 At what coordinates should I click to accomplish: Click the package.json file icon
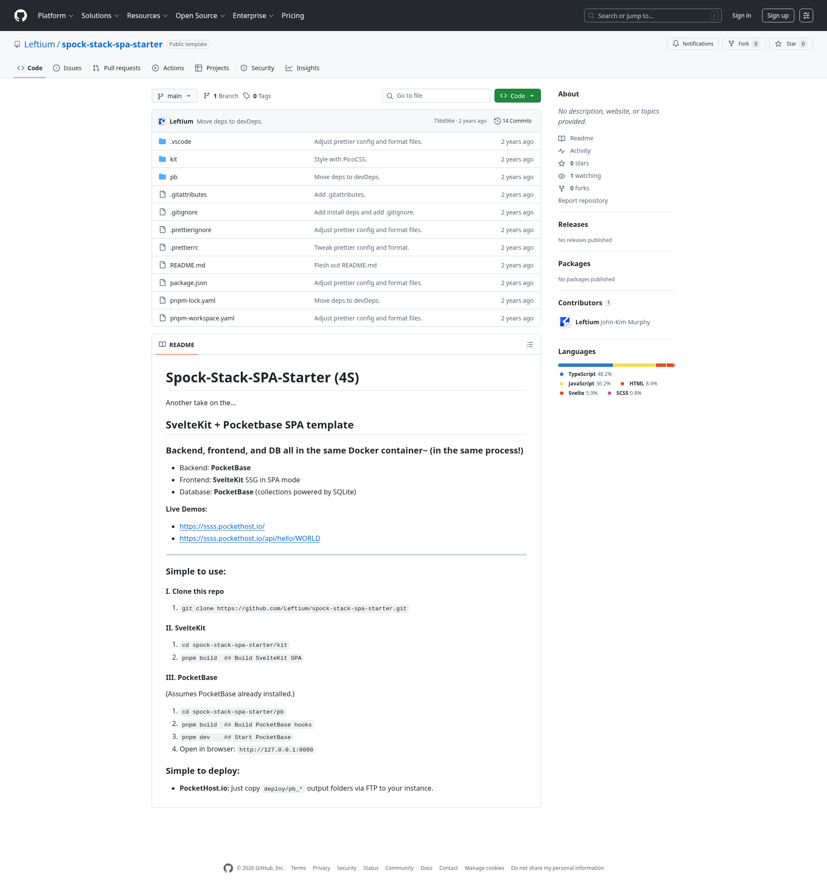coord(162,283)
